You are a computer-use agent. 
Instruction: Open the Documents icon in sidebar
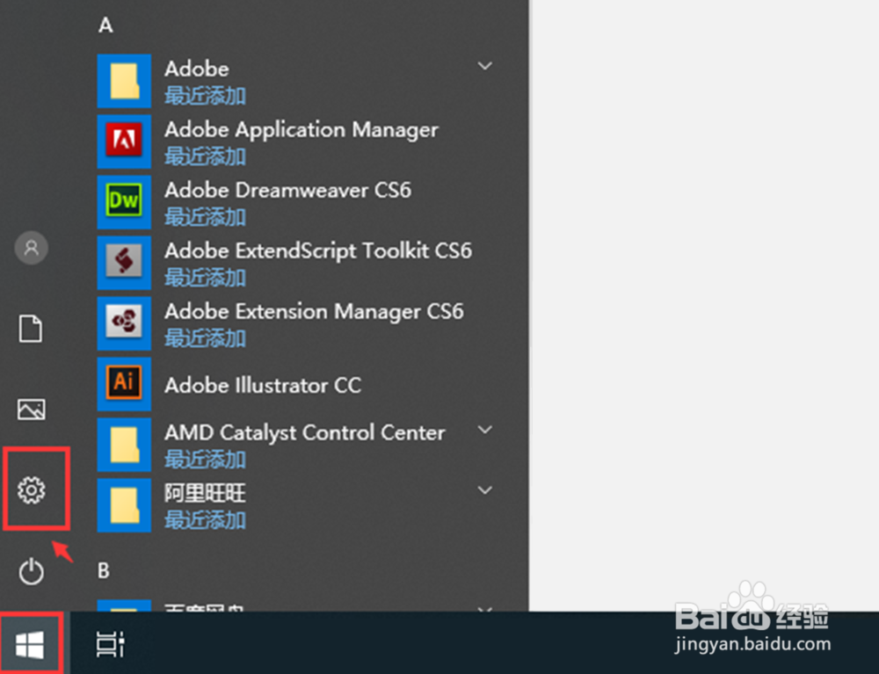pyautogui.click(x=31, y=329)
